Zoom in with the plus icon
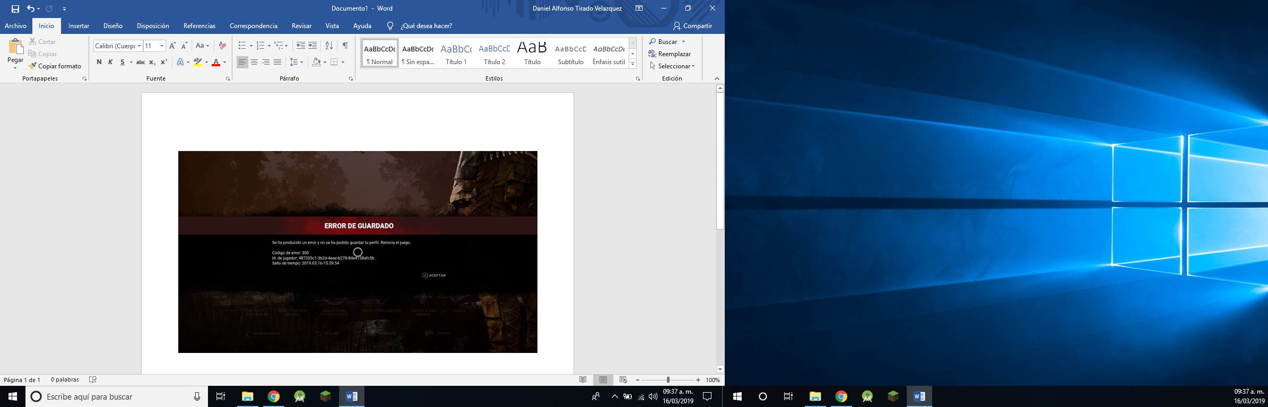The height and width of the screenshot is (407, 1268). [698, 380]
